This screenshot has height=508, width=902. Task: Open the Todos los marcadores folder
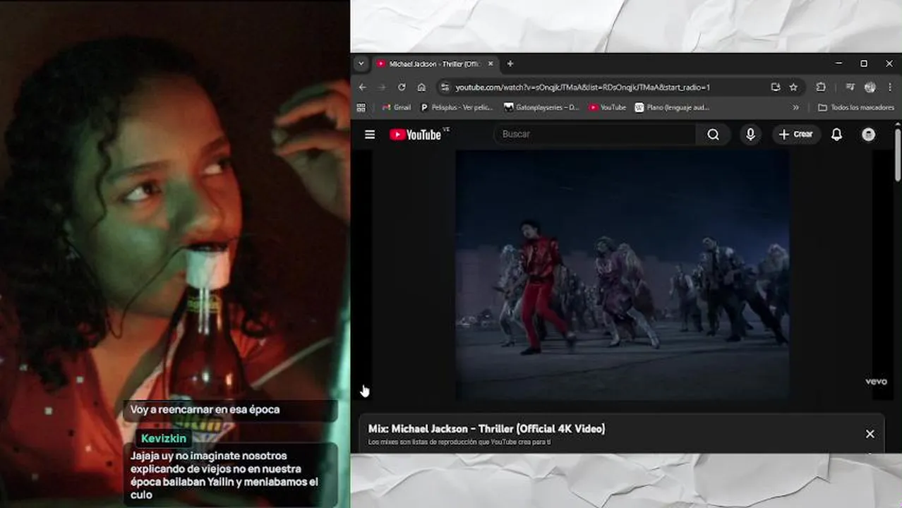point(855,108)
